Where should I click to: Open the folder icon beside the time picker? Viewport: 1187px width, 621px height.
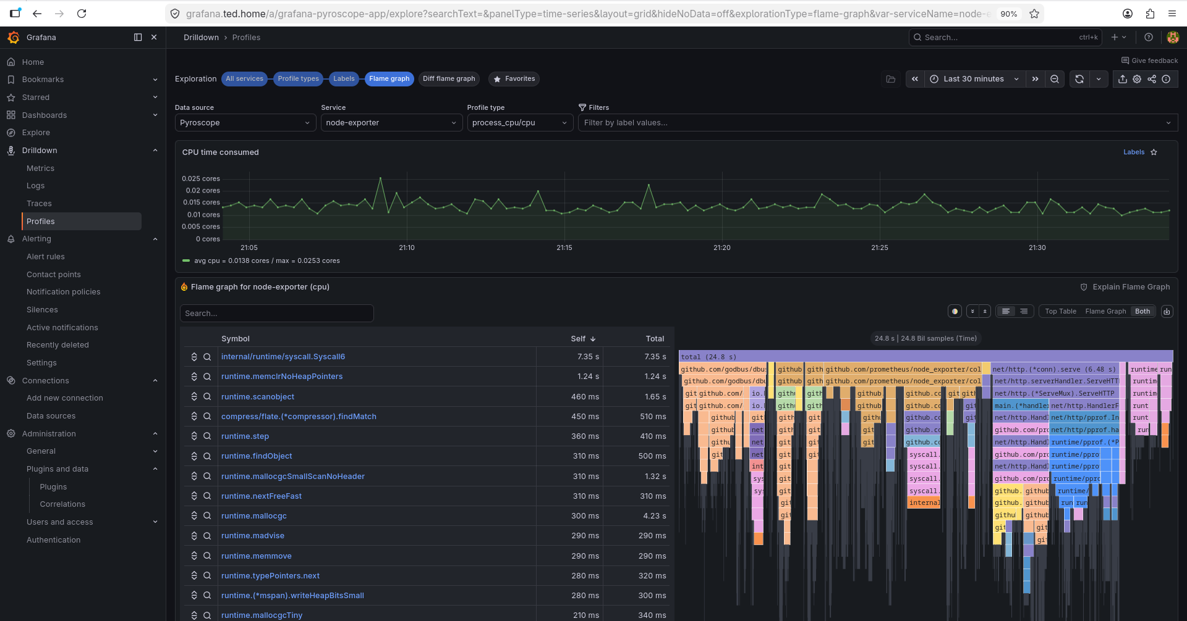[x=891, y=79]
